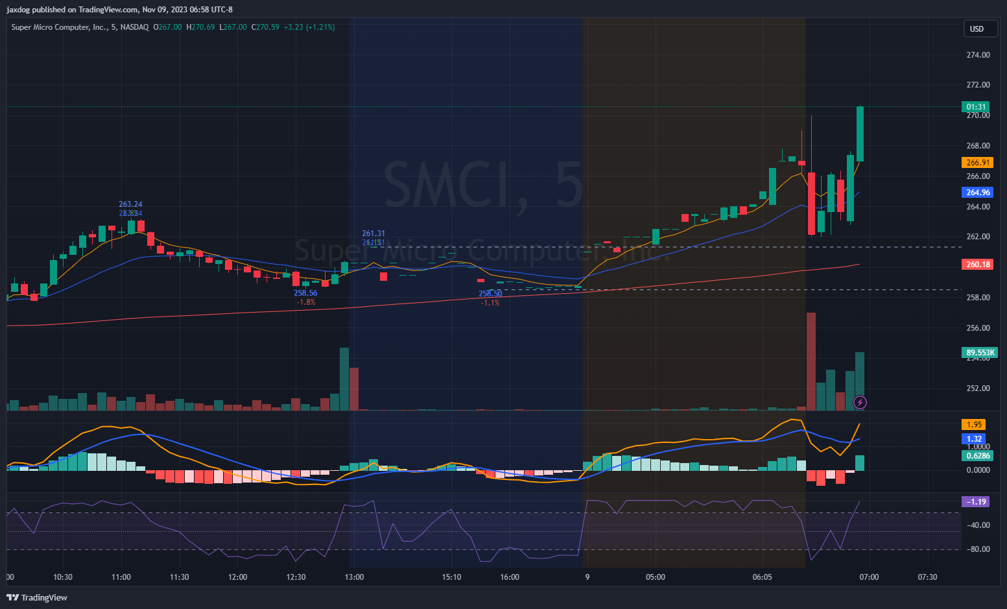The image size is (1007, 609).
Task: Click the +3.23 (+1.21%) change in legend
Action: point(309,27)
